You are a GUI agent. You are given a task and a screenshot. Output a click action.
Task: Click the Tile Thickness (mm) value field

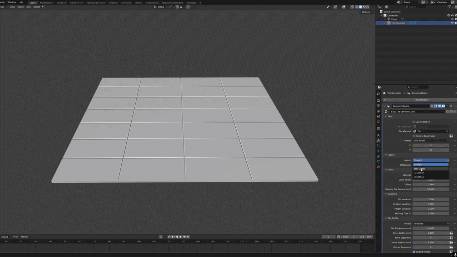(x=431, y=228)
